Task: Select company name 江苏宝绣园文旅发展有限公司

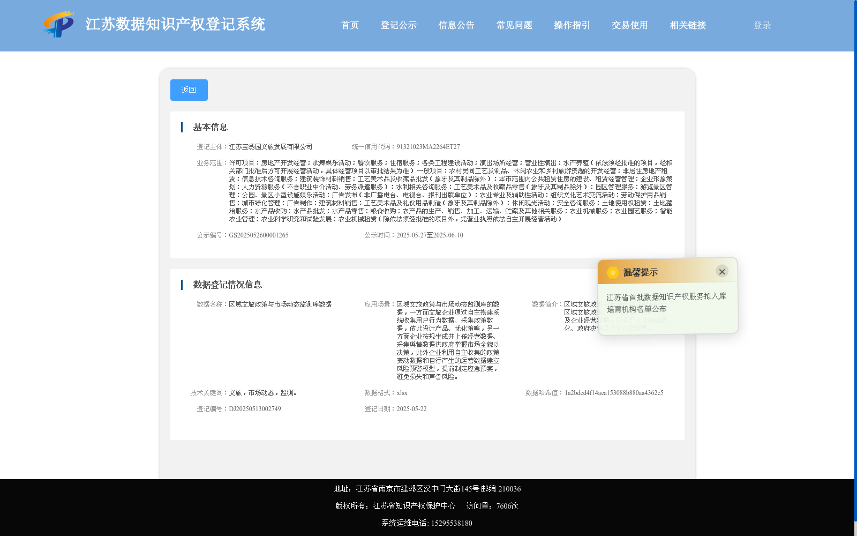Action: [x=270, y=147]
